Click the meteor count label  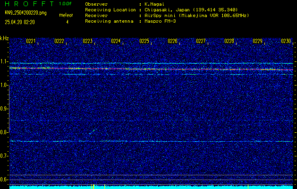[x=66, y=15]
